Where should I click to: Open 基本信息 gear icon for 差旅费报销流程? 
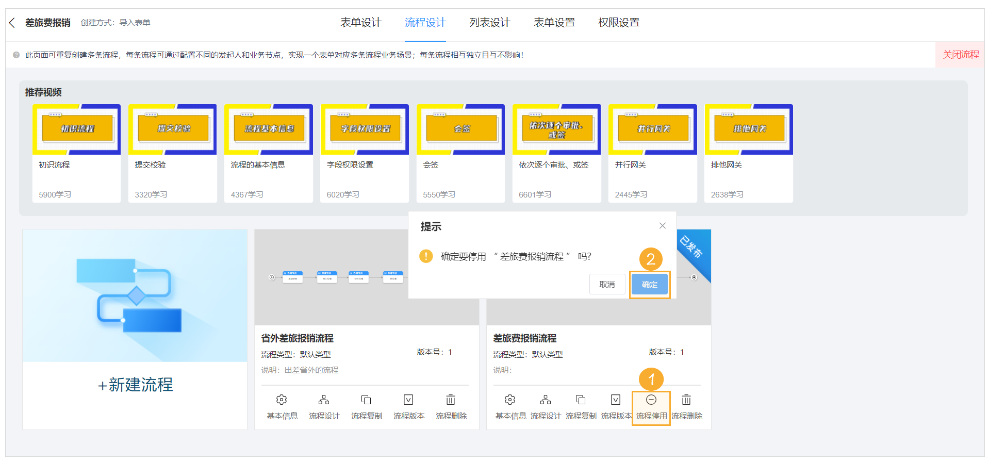(x=510, y=400)
